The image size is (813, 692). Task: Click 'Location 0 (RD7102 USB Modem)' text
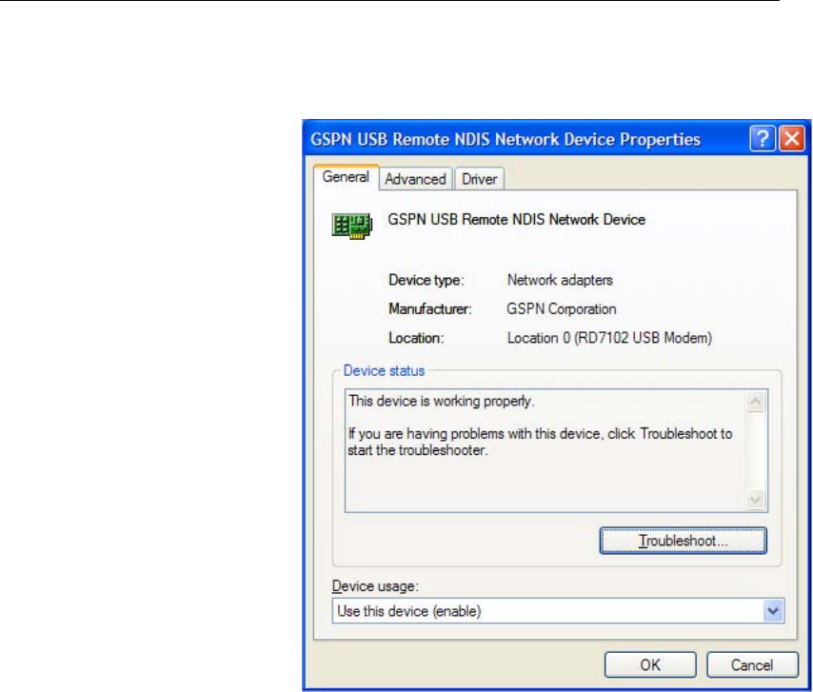(609, 338)
